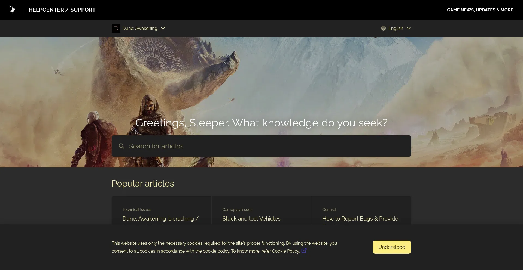Click the chevron beside Dune: Awakening
Screen dimensions: 523x270
click(163, 28)
